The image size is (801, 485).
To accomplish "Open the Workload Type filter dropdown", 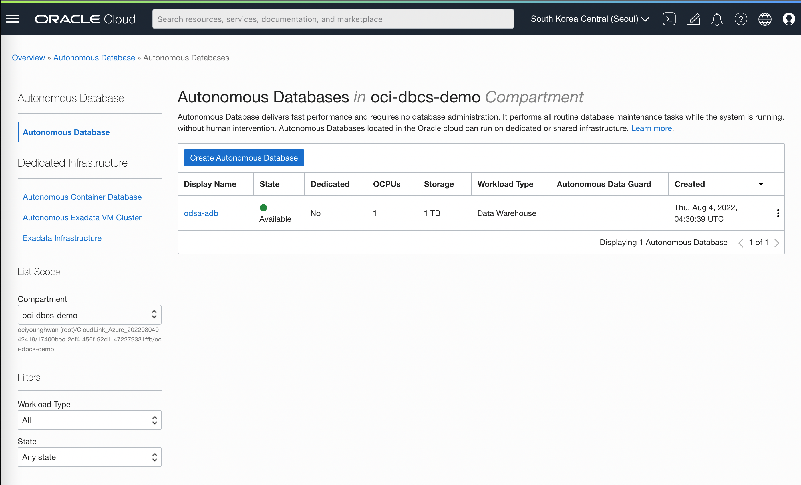I will 89,420.
